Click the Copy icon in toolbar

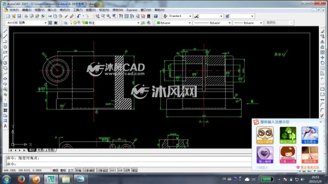pos(55,16)
